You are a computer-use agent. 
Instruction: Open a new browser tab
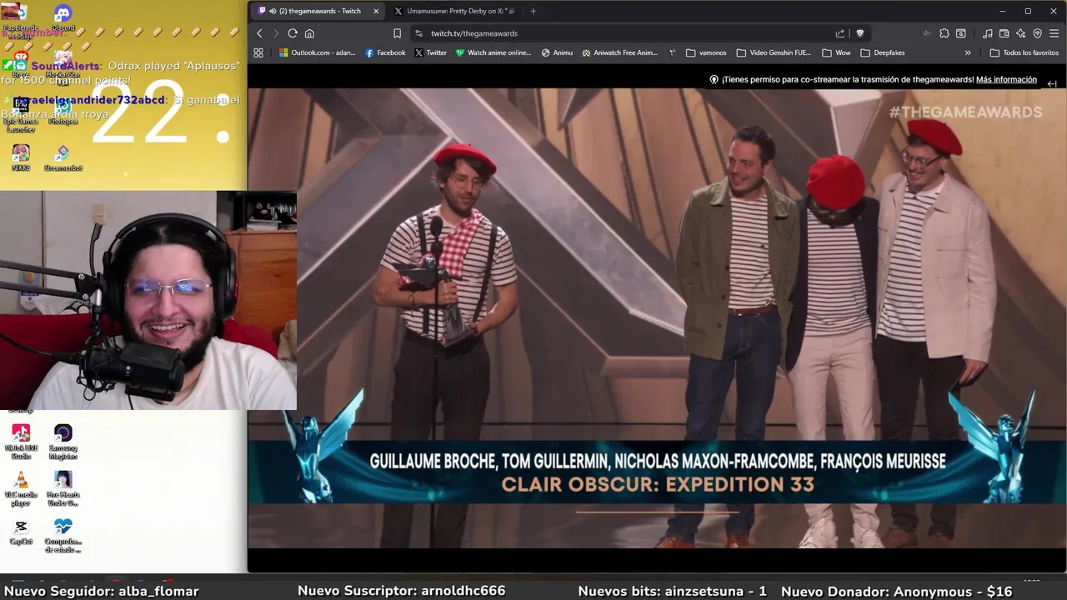533,11
